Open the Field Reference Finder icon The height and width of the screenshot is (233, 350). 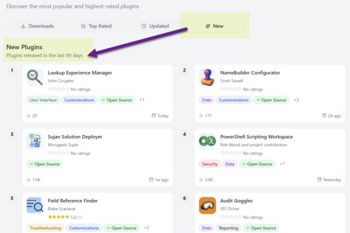35,206
